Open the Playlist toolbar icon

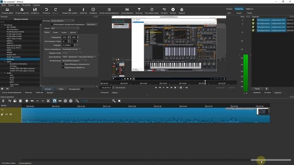109,10
